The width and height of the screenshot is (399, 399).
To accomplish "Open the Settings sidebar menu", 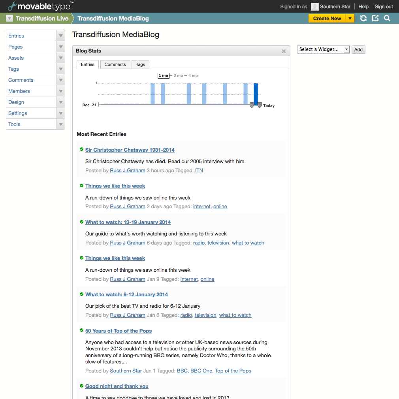I will [31, 113].
